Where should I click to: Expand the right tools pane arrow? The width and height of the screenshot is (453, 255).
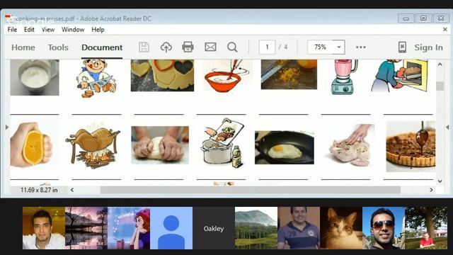click(x=447, y=127)
